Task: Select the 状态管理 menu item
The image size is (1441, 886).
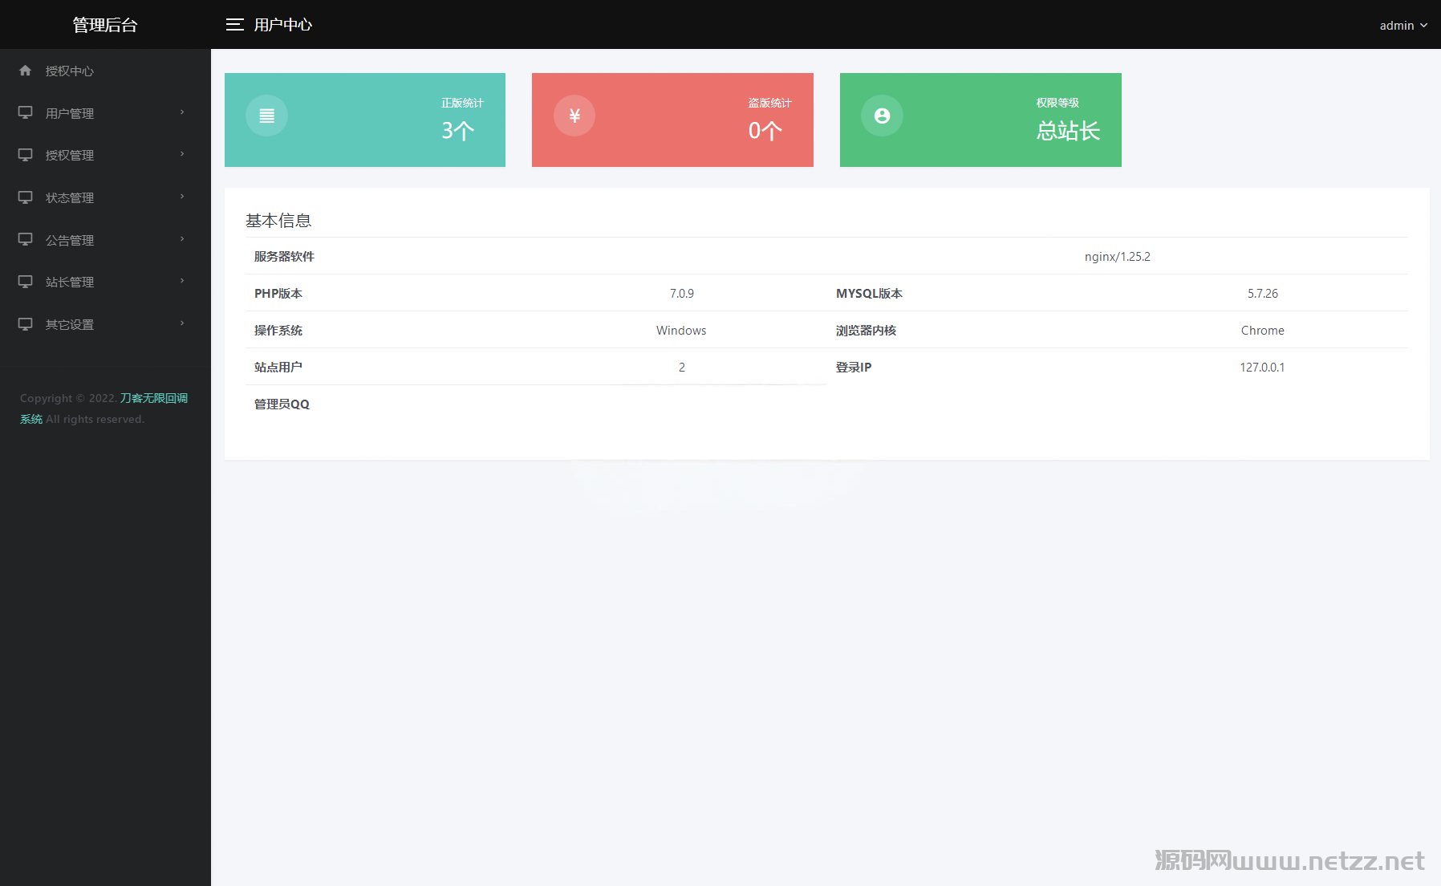Action: pos(105,197)
